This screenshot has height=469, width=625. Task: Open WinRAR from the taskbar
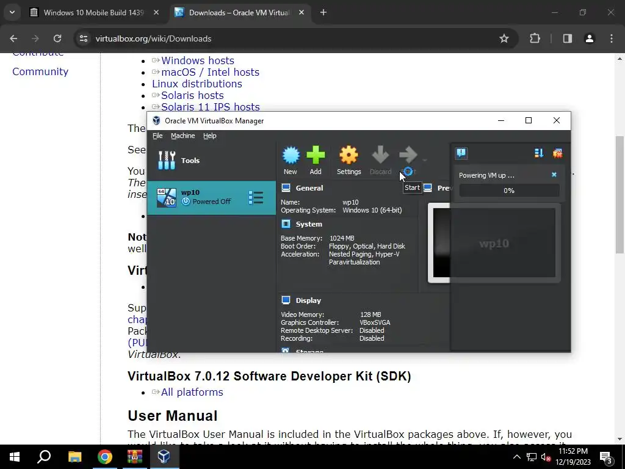click(x=135, y=457)
